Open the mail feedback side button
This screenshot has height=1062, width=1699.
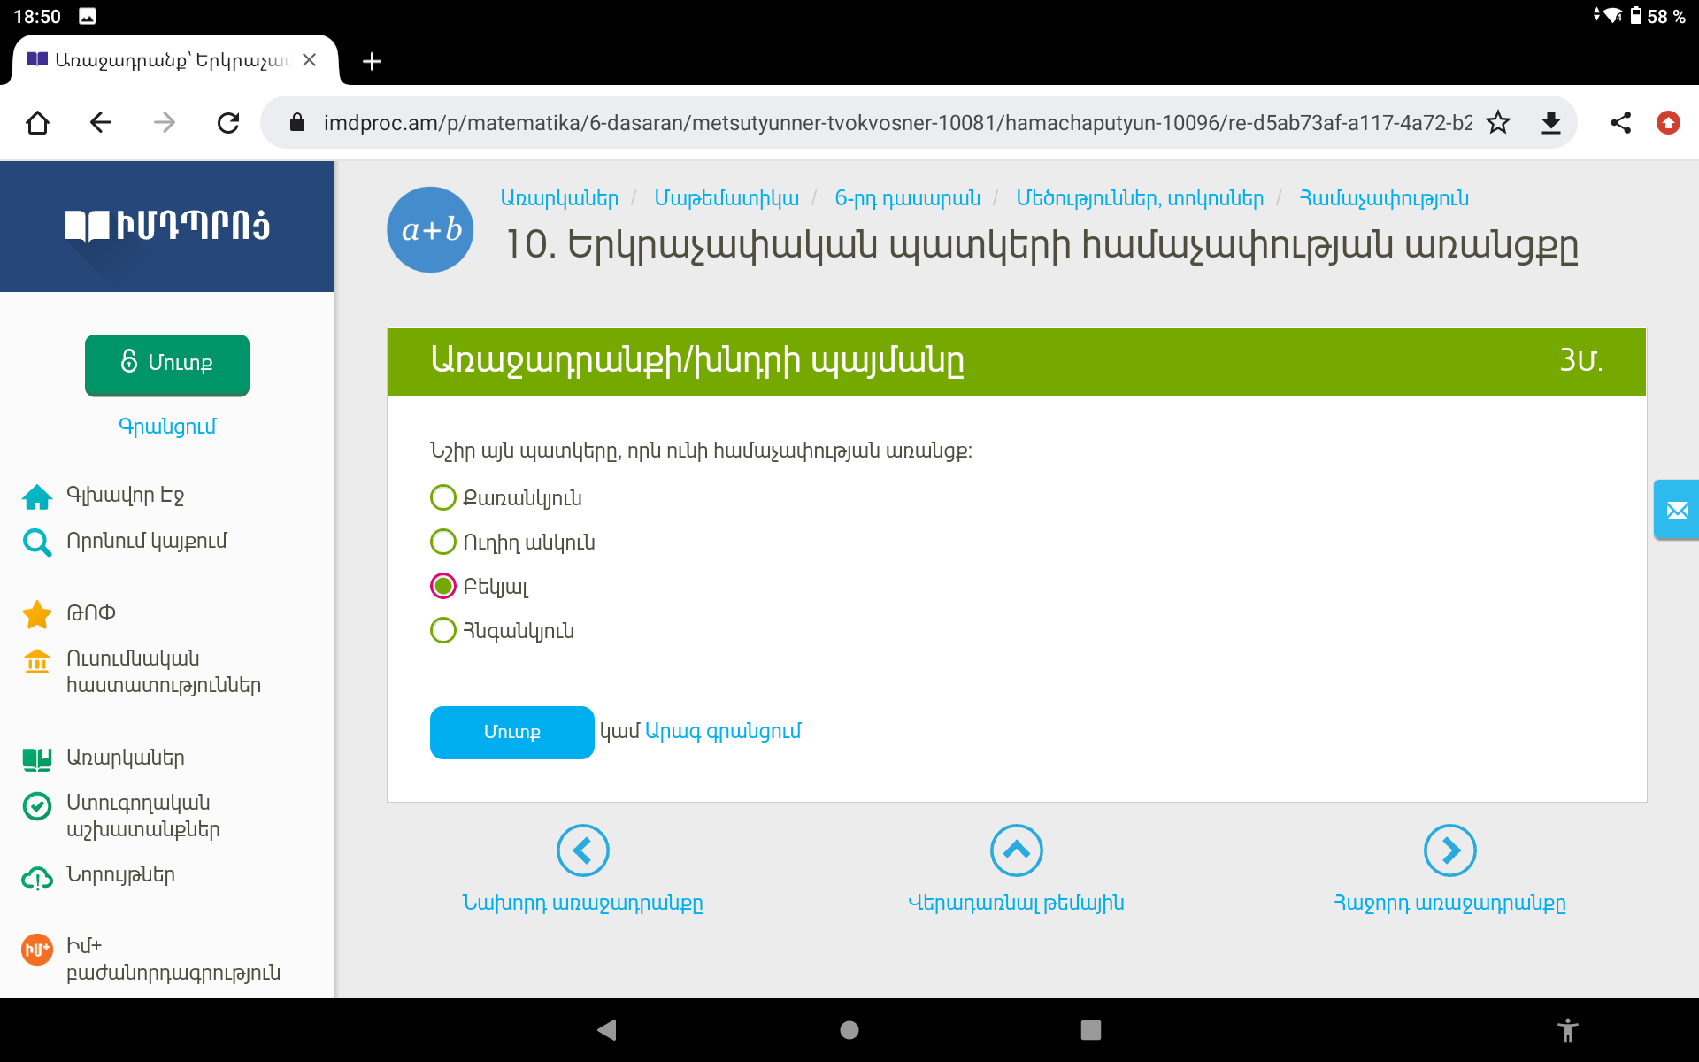pyautogui.click(x=1676, y=510)
